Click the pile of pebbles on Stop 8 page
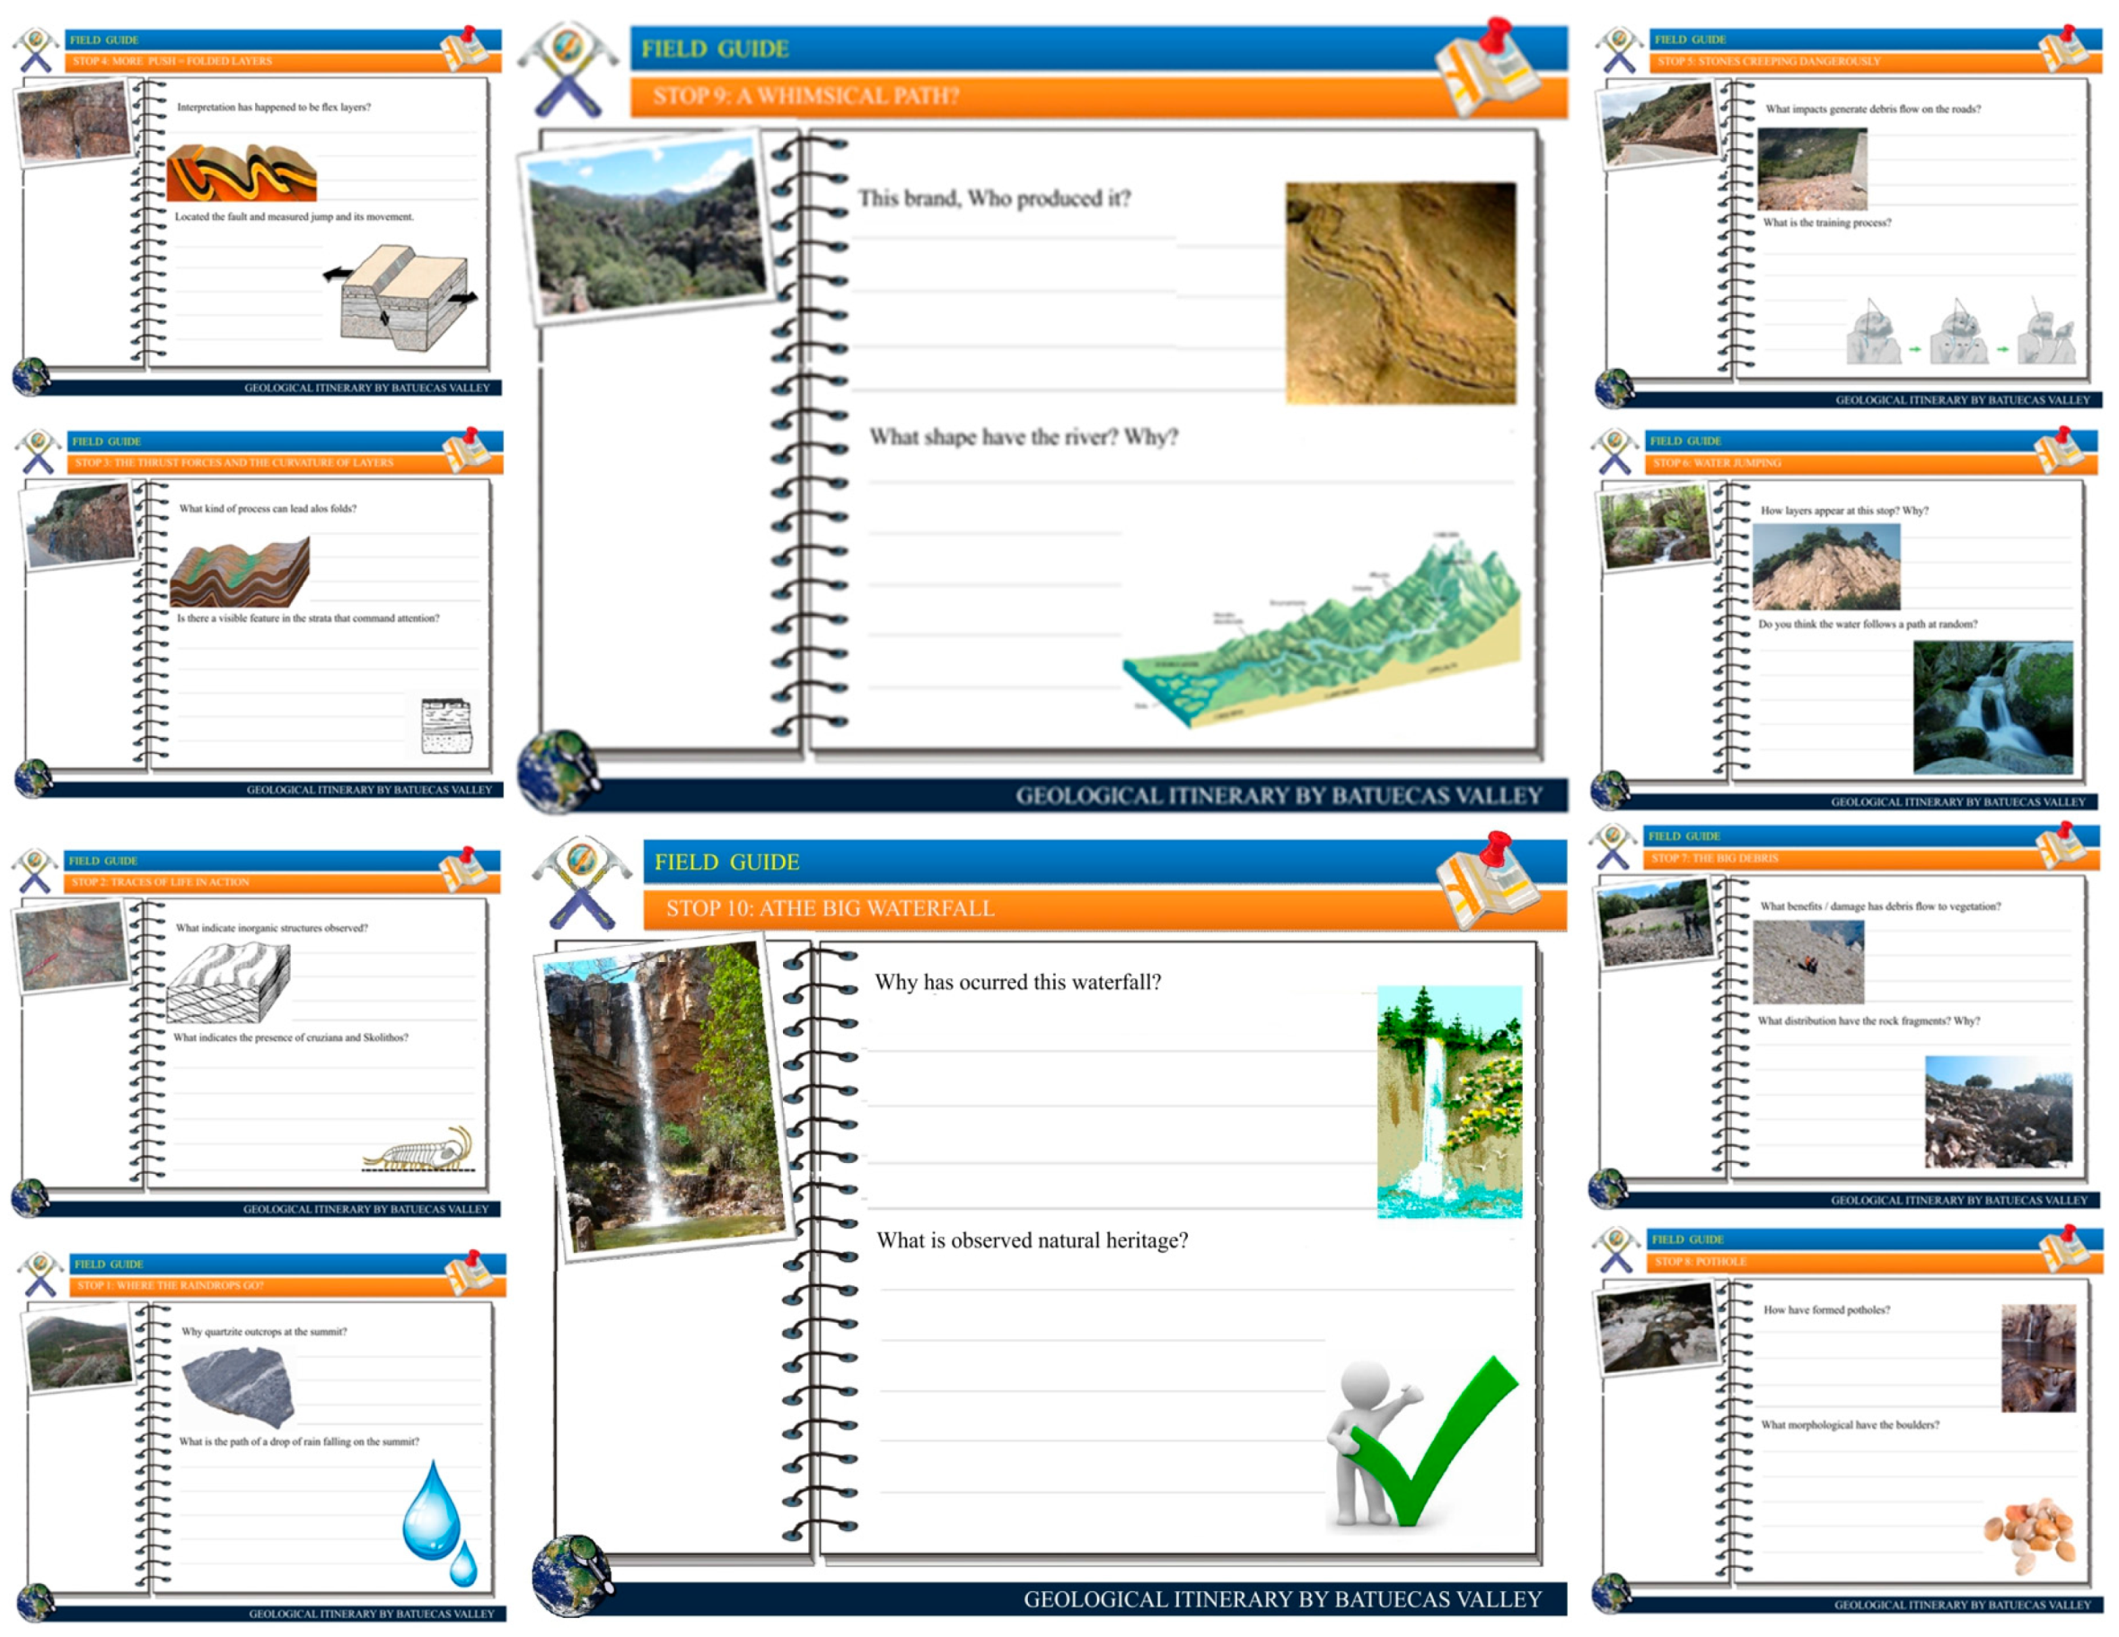Image resolution: width=2119 pixels, height=1637 pixels. [x=2029, y=1536]
